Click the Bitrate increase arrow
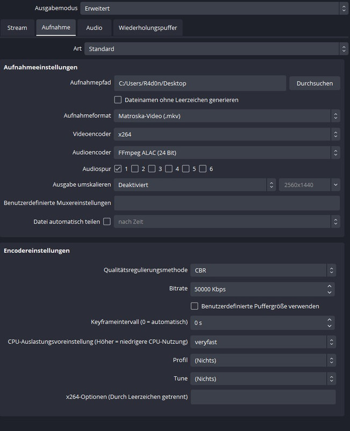350x431 pixels. [330, 286]
